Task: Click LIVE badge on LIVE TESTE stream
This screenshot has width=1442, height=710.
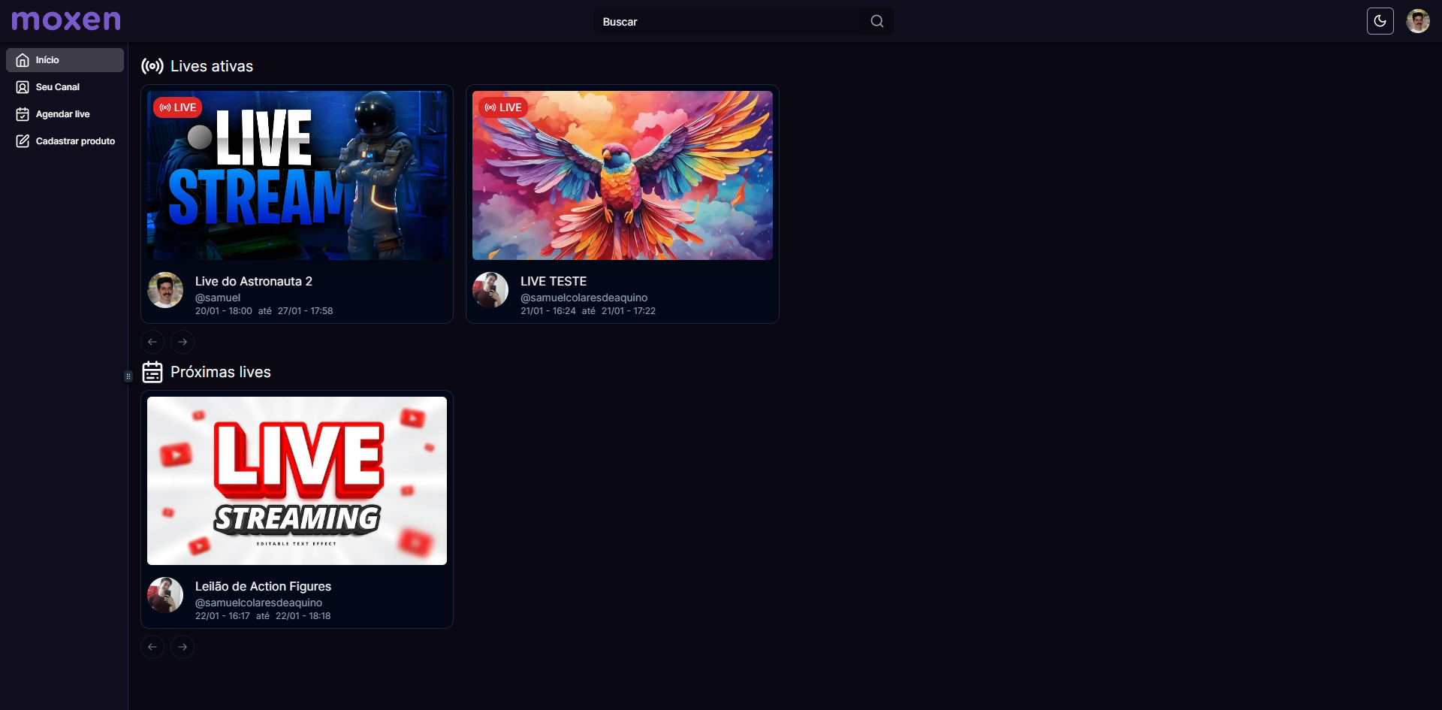Action: click(502, 107)
